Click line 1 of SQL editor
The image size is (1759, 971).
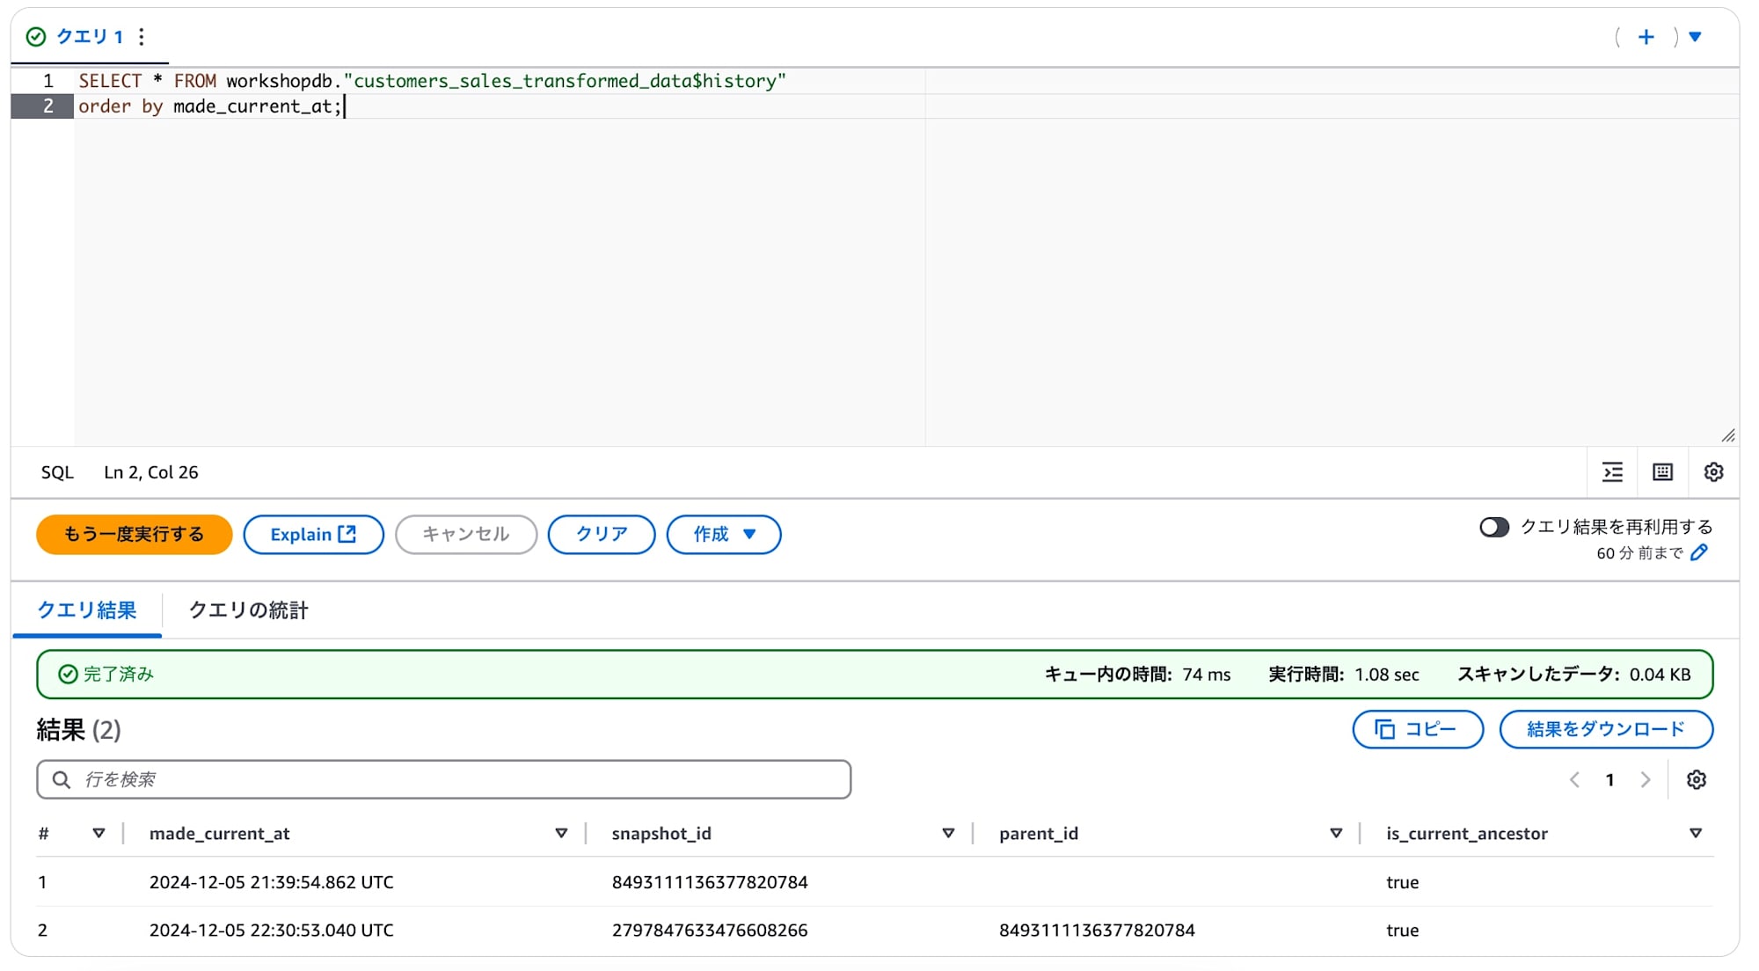[432, 81]
